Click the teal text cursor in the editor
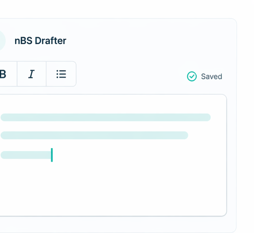 (x=52, y=155)
